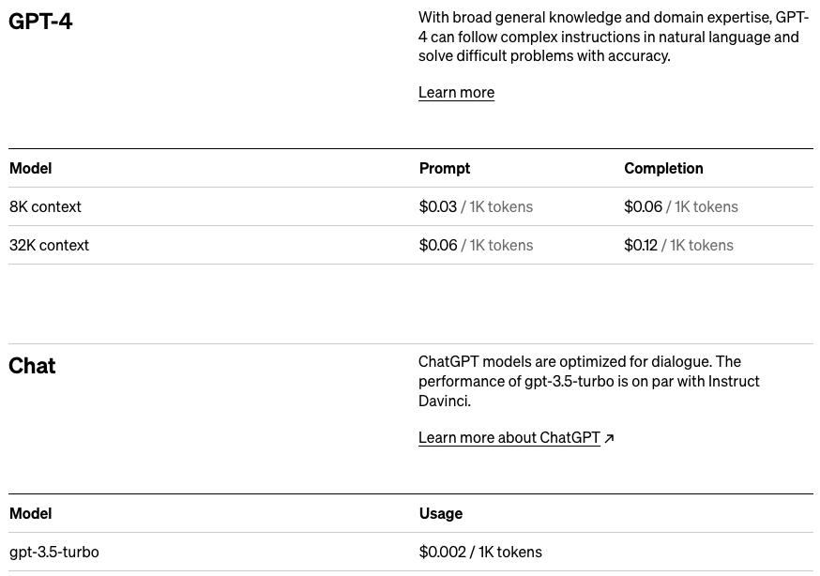Open the Learn more link under GPT-4
This screenshot has height=576, width=820.
[456, 92]
